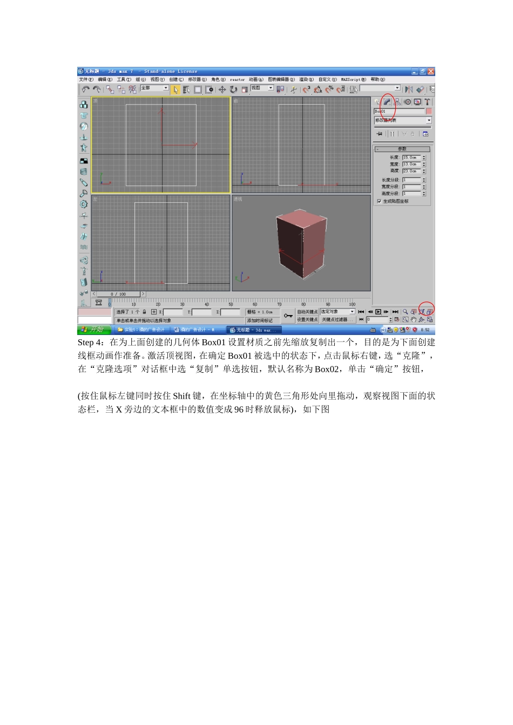Toggle the Spinner Snap icon
The height and width of the screenshot is (725, 513).
coord(341,90)
